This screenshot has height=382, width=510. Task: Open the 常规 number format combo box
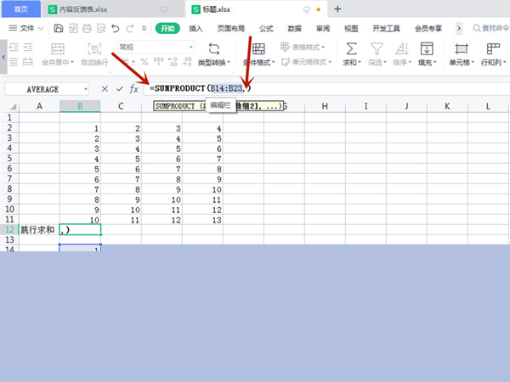[x=156, y=48]
